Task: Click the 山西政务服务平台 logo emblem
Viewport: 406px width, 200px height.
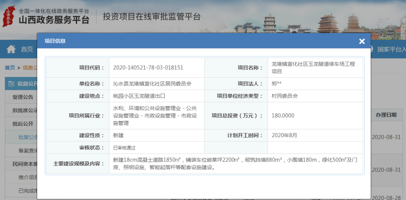Action: (8, 16)
